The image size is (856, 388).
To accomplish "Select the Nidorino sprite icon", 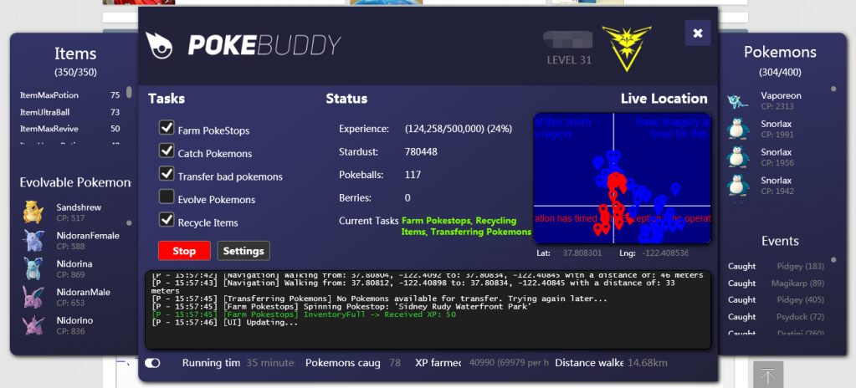I will pos(33,325).
